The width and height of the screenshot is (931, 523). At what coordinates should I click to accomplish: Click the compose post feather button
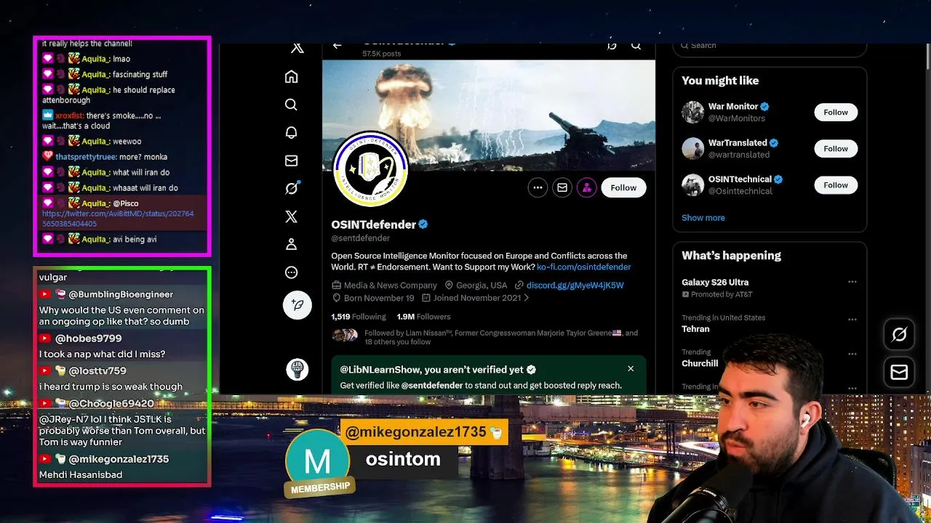pos(297,305)
